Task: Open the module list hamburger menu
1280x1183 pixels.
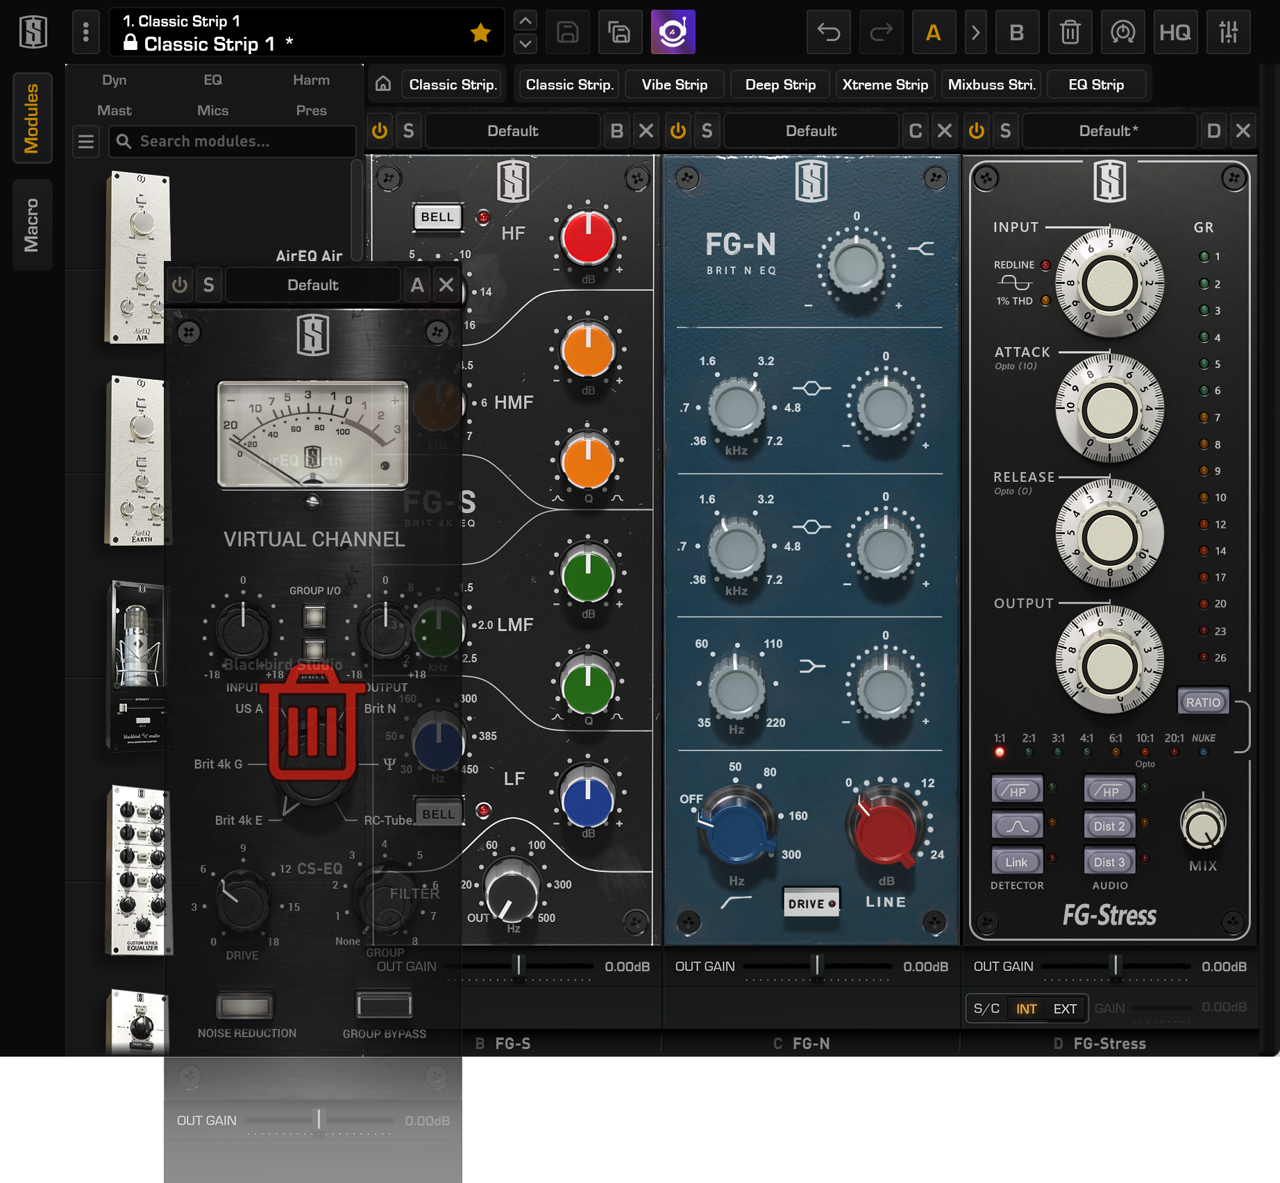Action: (86, 142)
